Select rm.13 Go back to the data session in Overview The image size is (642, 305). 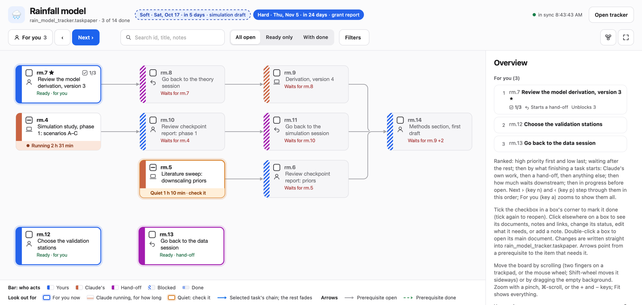(560, 144)
